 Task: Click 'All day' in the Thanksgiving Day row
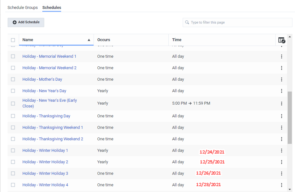coord(178,116)
